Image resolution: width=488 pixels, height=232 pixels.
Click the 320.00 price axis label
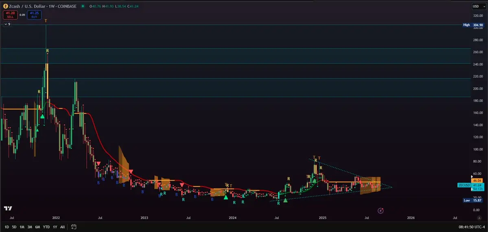(478, 15)
